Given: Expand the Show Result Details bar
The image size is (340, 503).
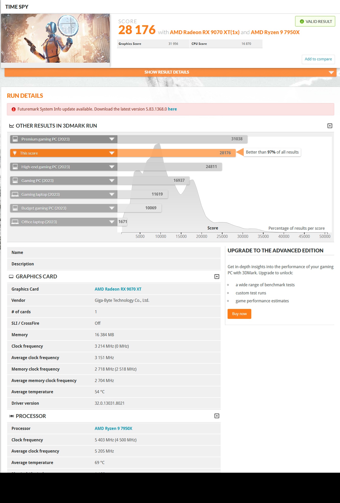Looking at the screenshot, I should pos(170,72).
